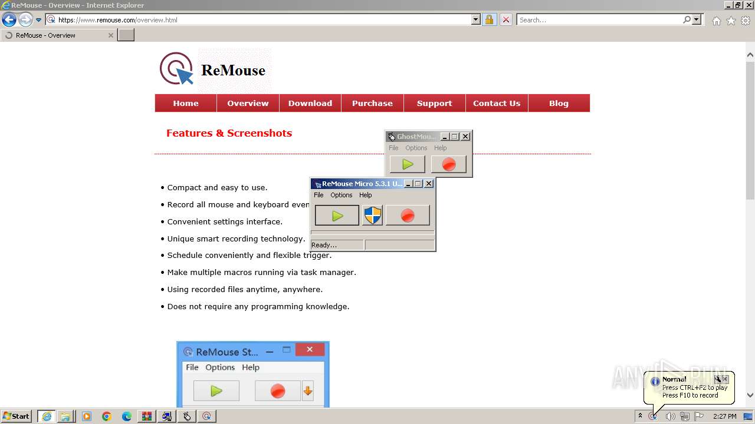Open Windows Explorer folder taskbar icon

65,416
